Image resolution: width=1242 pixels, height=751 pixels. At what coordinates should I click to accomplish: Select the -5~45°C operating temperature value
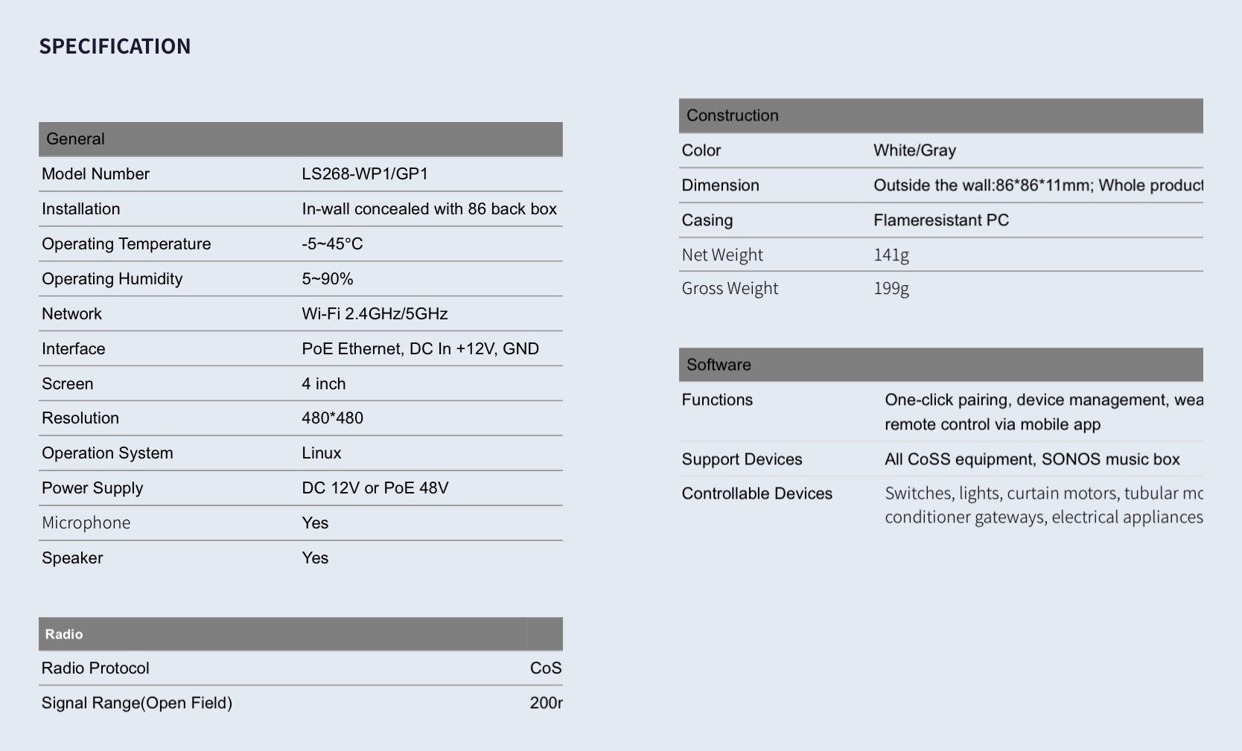[x=332, y=244]
